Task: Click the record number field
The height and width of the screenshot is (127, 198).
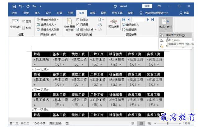Action: pyautogui.click(x=138, y=20)
